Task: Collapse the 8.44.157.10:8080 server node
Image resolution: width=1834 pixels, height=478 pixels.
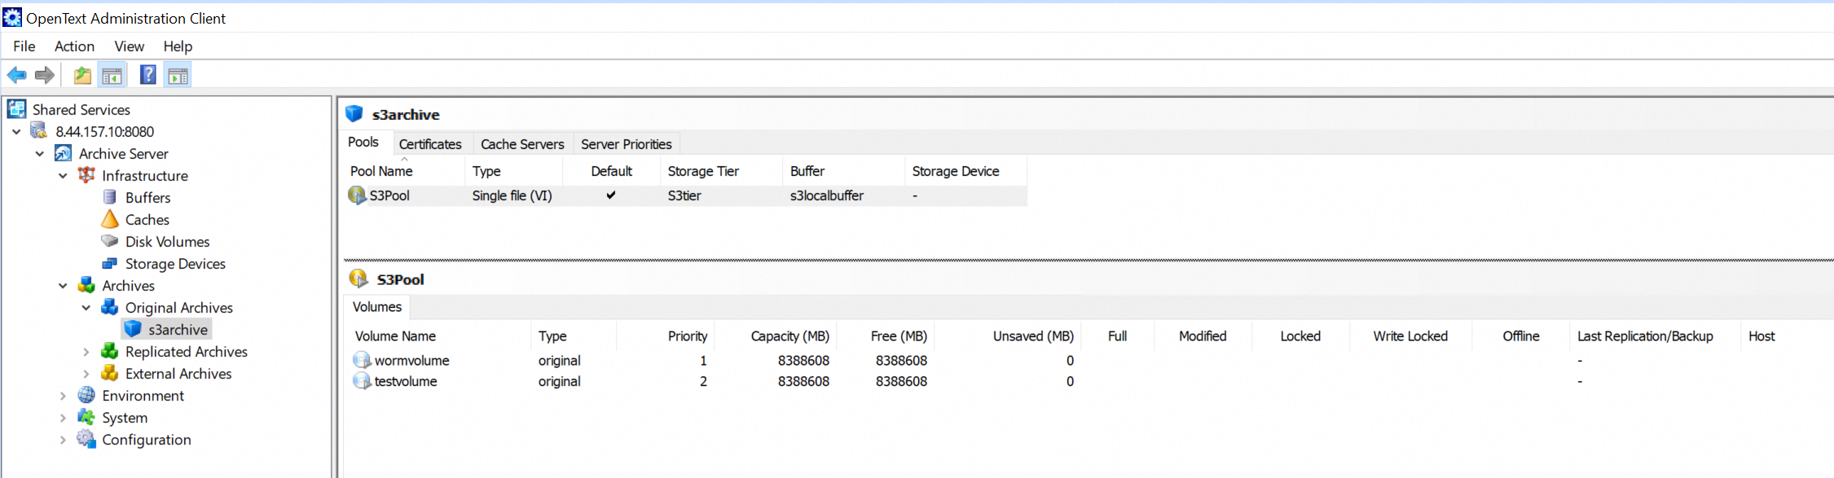Action: point(16,131)
